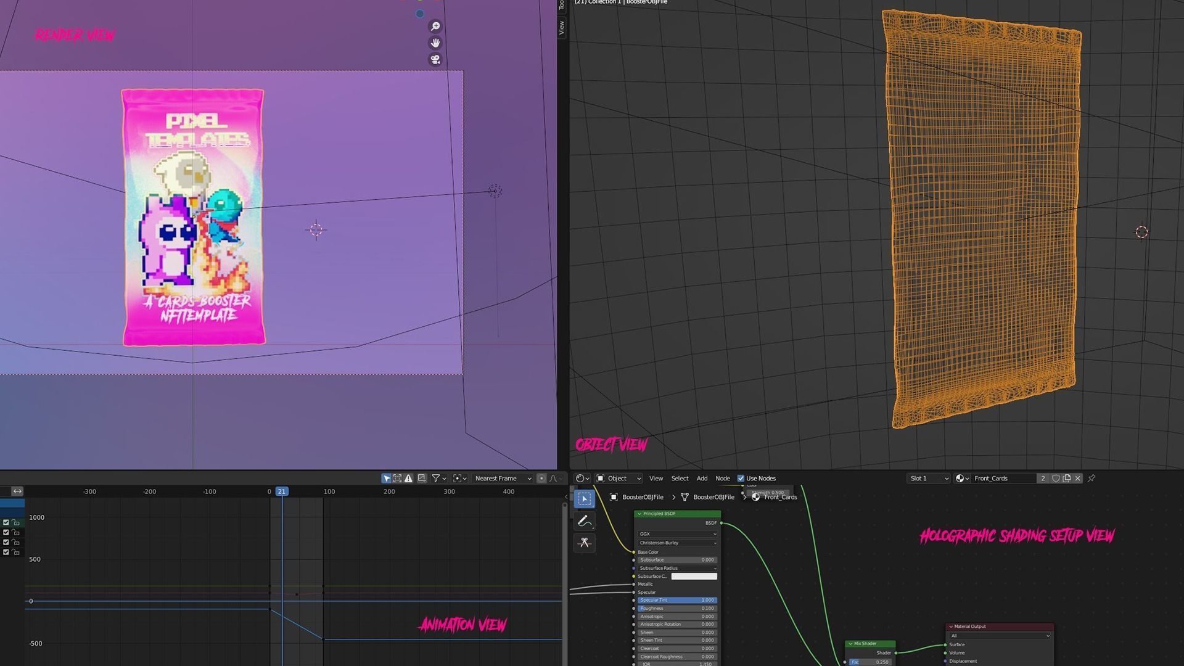The image size is (1184, 666).
Task: Click the Subsurface Color white swatch
Action: click(x=694, y=577)
